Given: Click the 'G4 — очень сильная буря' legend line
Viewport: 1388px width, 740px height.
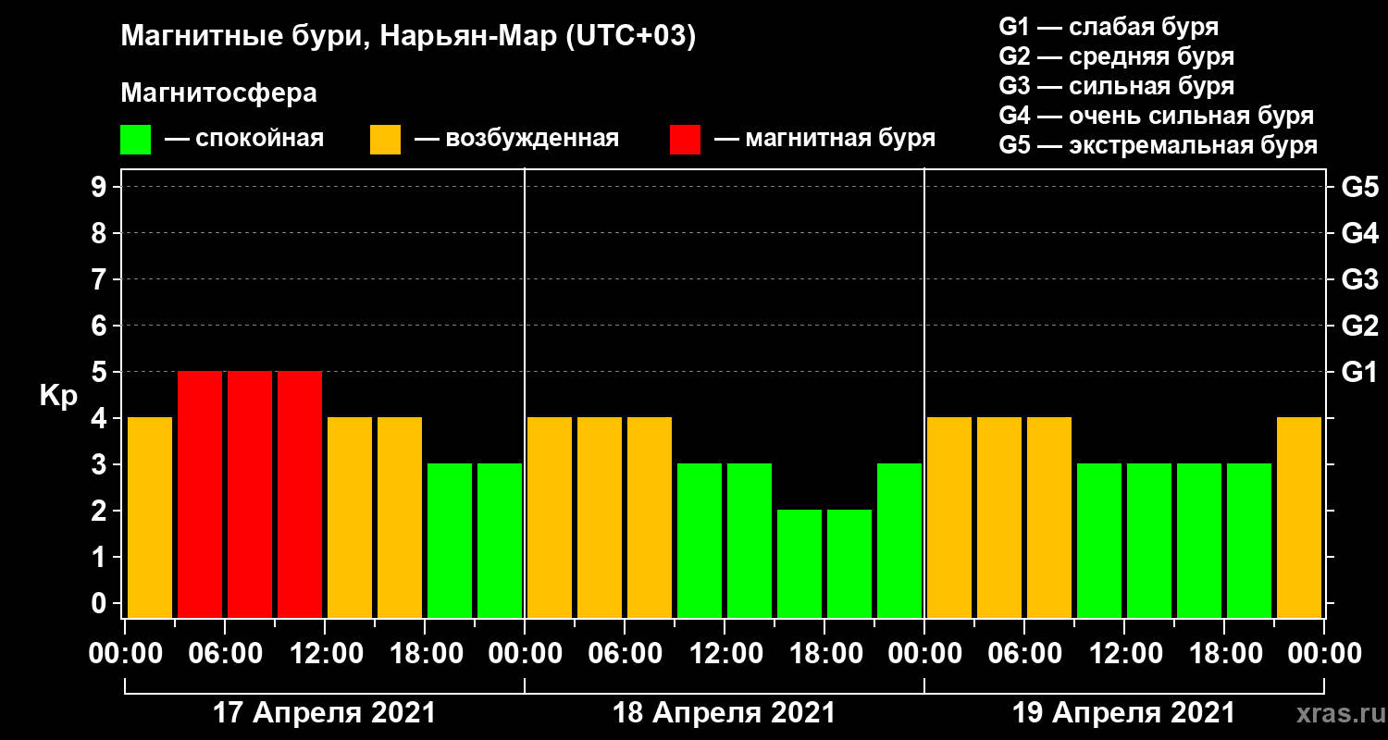Looking at the screenshot, I should coord(1156,116).
